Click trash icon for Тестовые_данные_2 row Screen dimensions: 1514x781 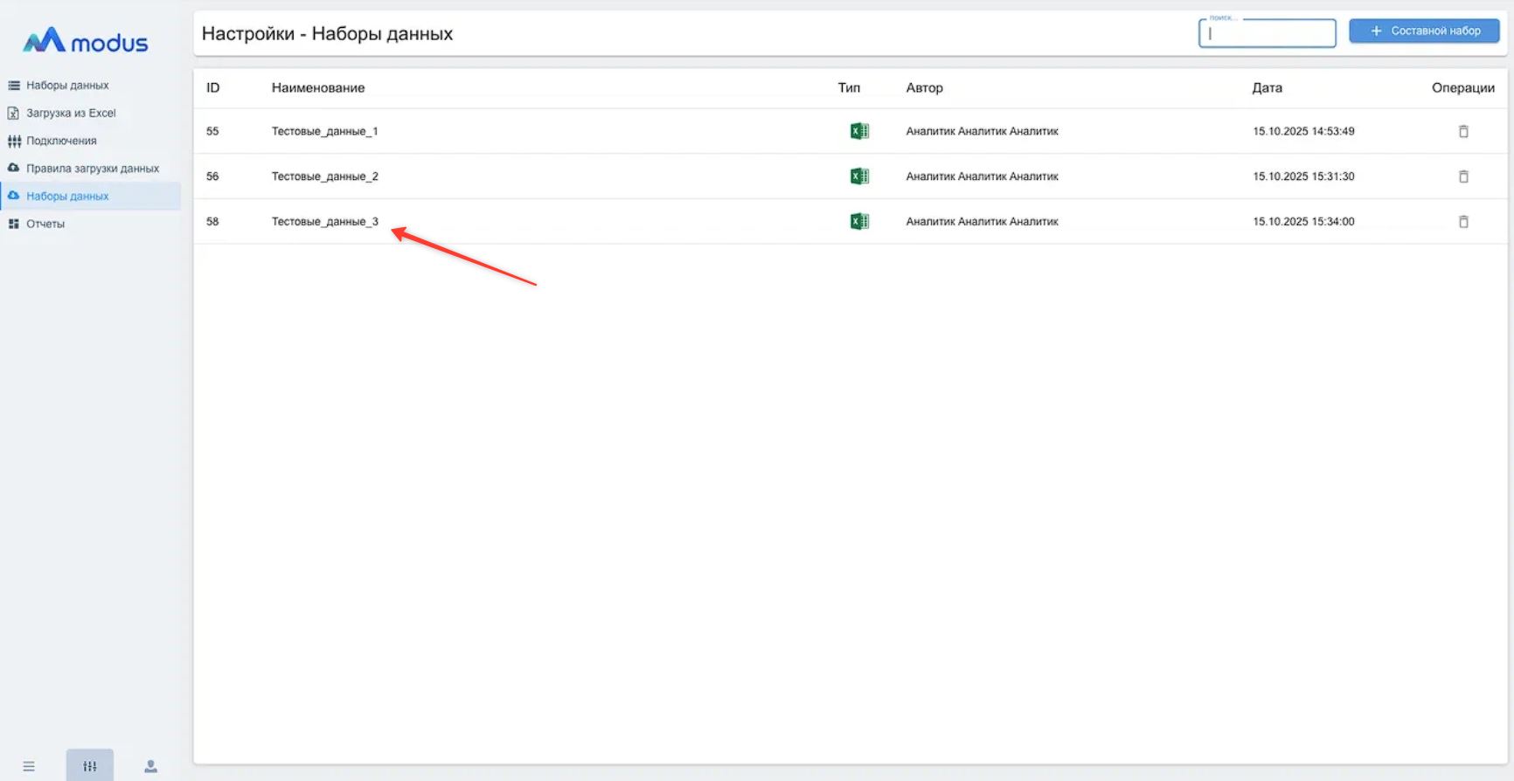coord(1463,176)
